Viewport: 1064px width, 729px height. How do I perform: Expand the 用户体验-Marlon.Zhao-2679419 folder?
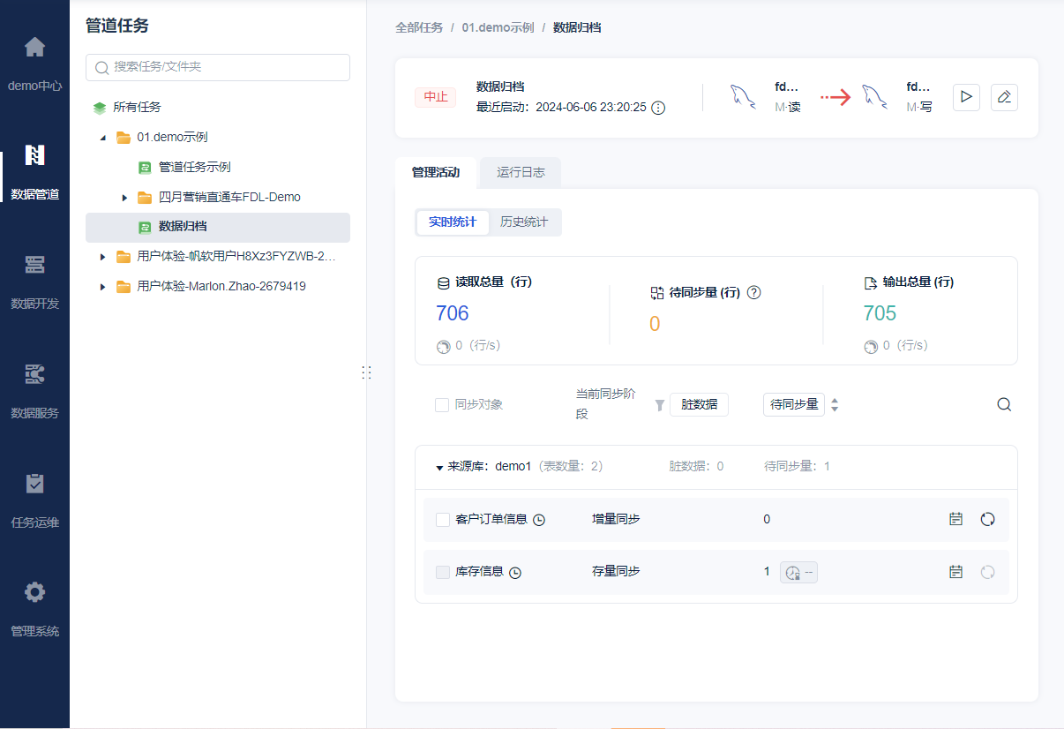click(103, 287)
